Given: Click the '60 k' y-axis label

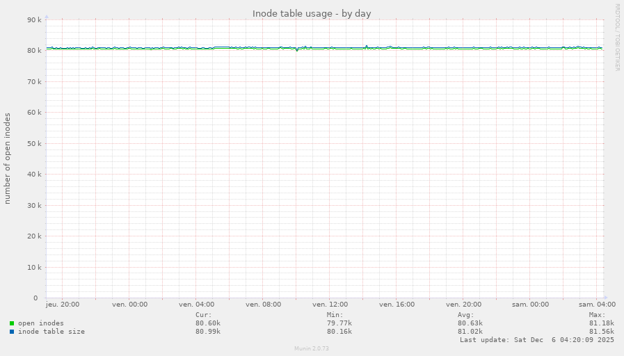Looking at the screenshot, I should click(34, 113).
